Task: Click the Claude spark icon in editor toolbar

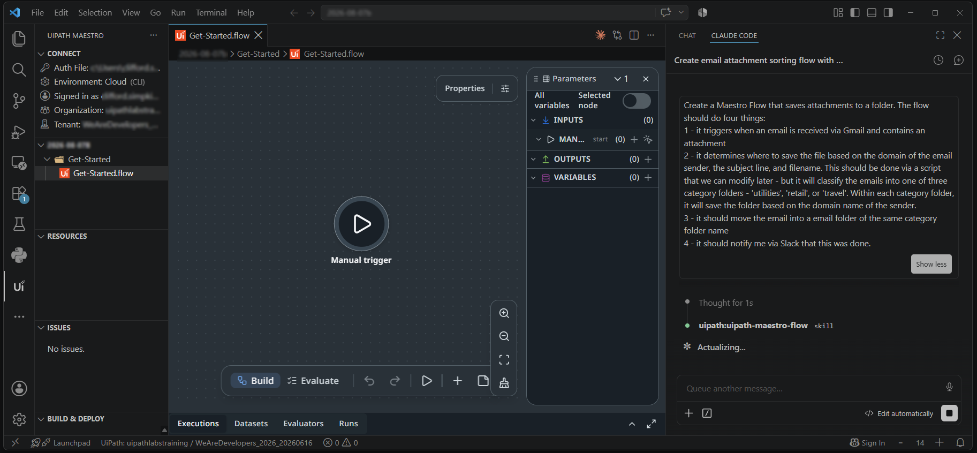Action: tap(601, 35)
